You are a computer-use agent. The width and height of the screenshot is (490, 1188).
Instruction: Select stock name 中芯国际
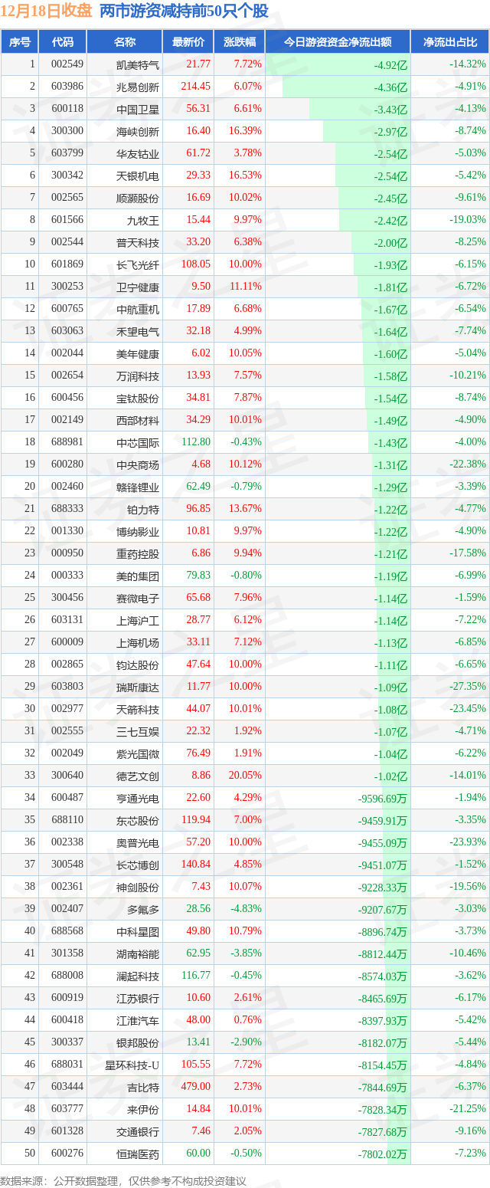pos(138,442)
